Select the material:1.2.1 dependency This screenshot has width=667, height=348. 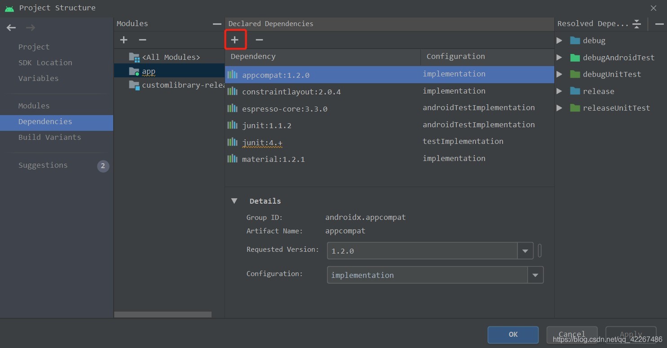389,159
